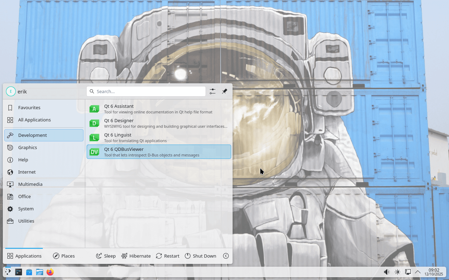
Task: Open the brightness and color tray icon
Action: (x=397, y=272)
